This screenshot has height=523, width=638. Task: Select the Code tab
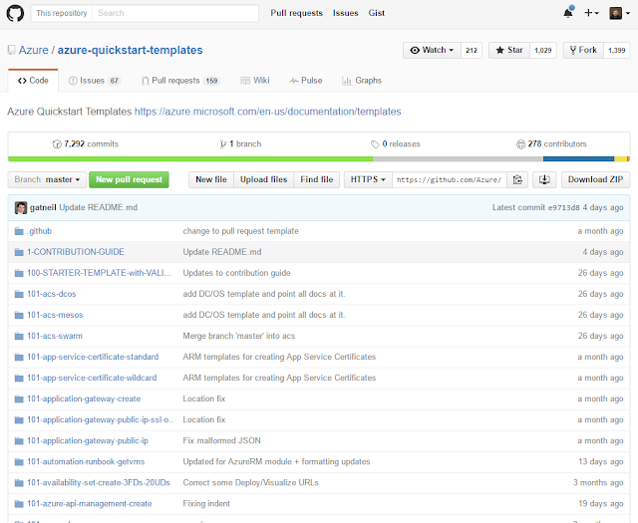(x=33, y=81)
